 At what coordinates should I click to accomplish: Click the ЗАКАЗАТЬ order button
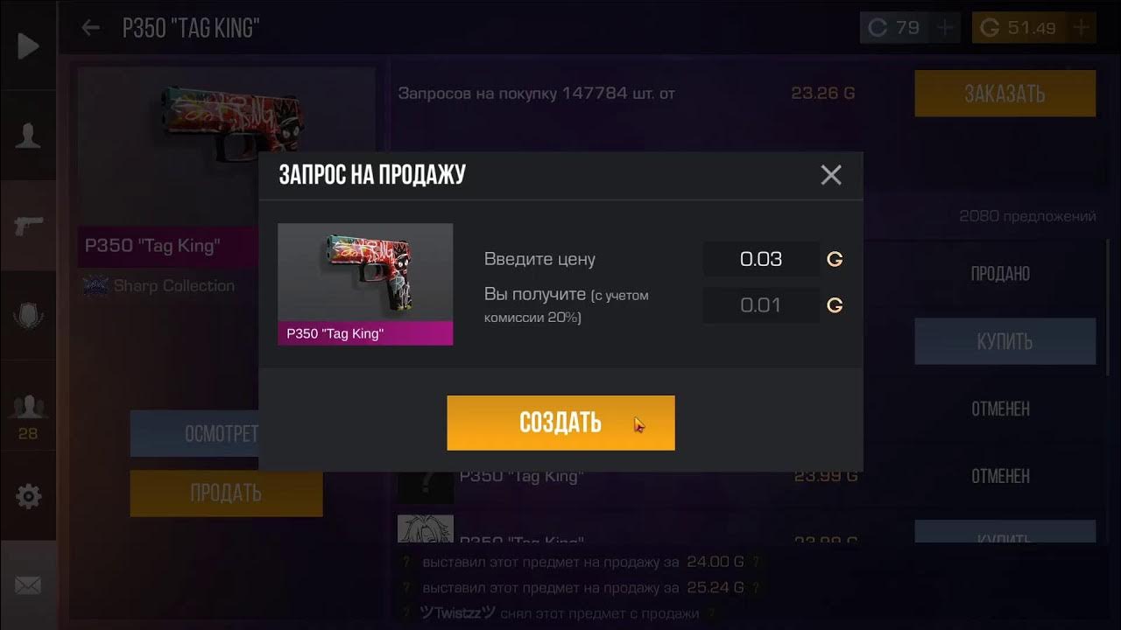1005,94
